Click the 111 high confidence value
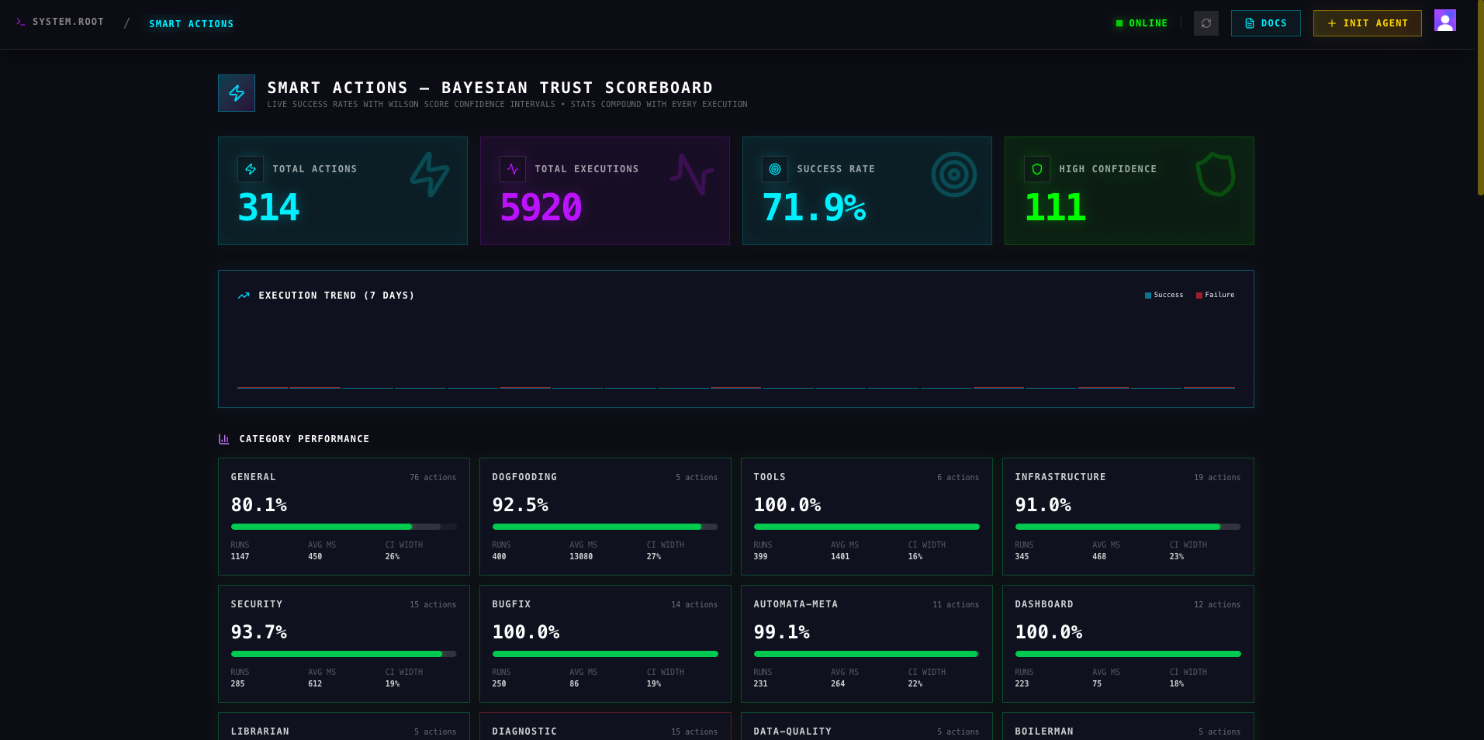Screen dimensions: 1484x740 pyautogui.click(x=1055, y=207)
